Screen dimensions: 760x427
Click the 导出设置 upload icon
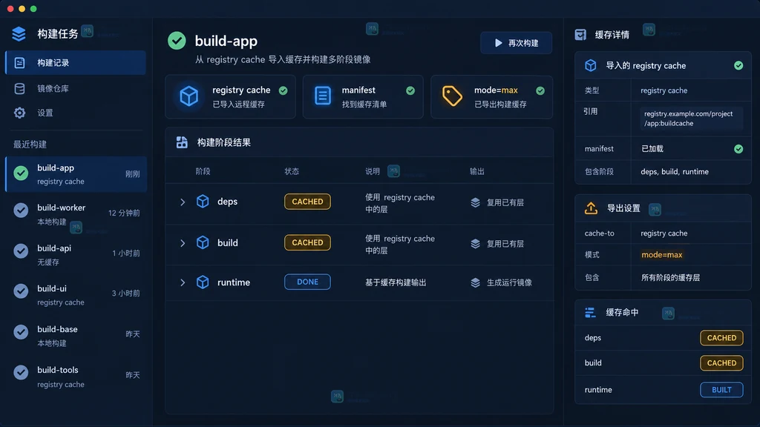[591, 208]
